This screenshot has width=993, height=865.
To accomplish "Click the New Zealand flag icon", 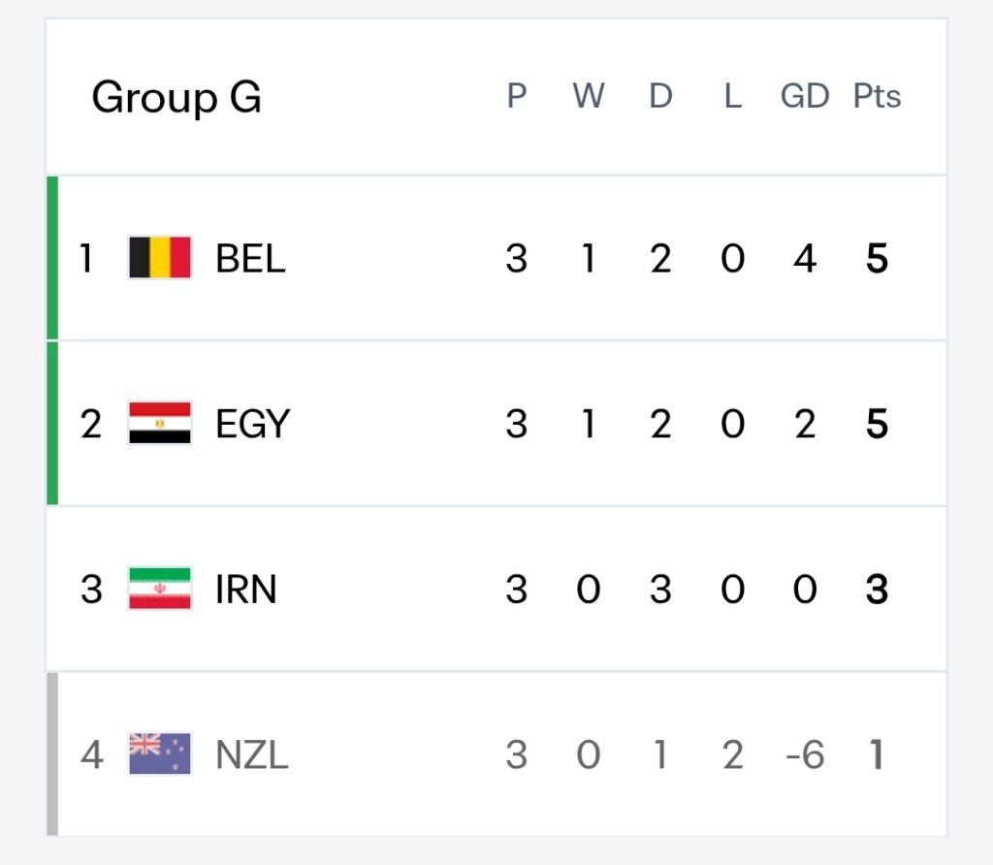I will click(160, 753).
